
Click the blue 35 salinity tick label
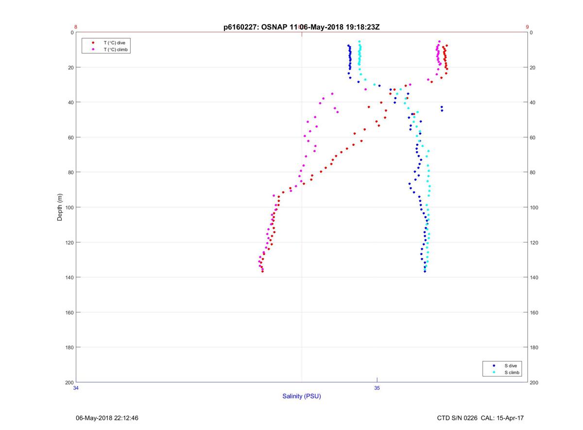(377, 388)
